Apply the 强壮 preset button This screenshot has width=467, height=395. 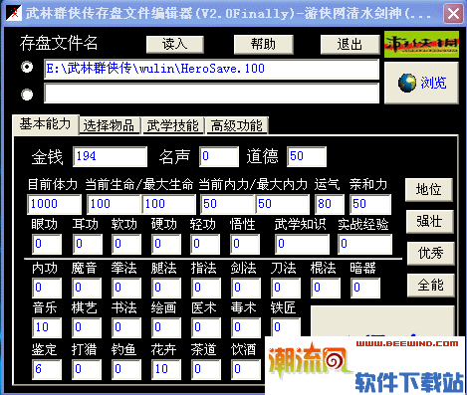pyautogui.click(x=430, y=222)
